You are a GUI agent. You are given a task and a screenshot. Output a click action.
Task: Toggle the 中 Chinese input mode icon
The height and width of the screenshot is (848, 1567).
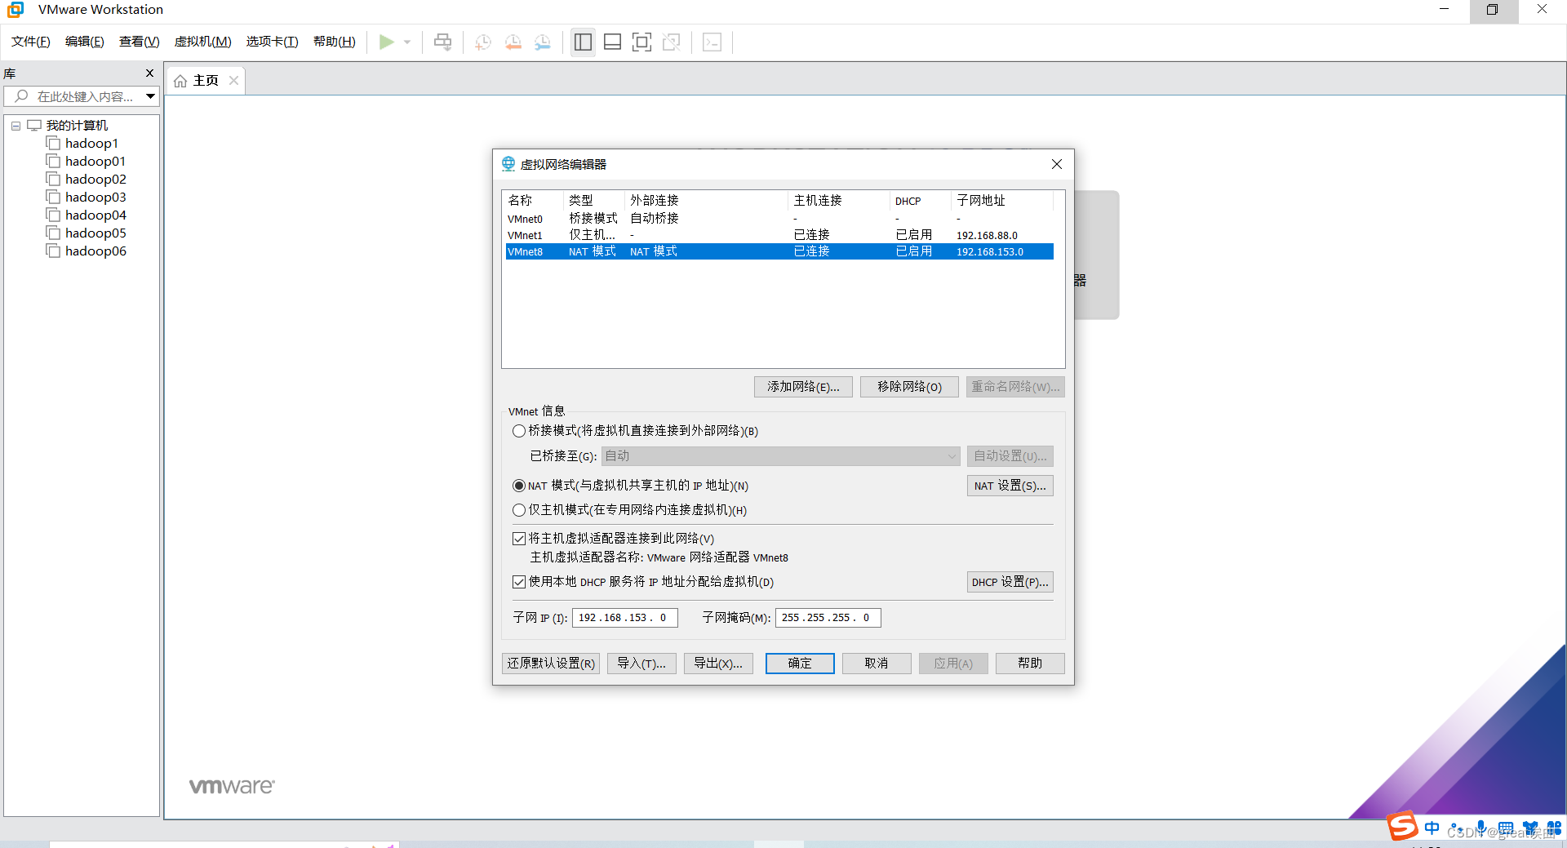click(1432, 828)
